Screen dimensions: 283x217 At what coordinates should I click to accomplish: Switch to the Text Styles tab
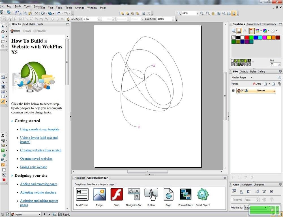tap(29, 24)
